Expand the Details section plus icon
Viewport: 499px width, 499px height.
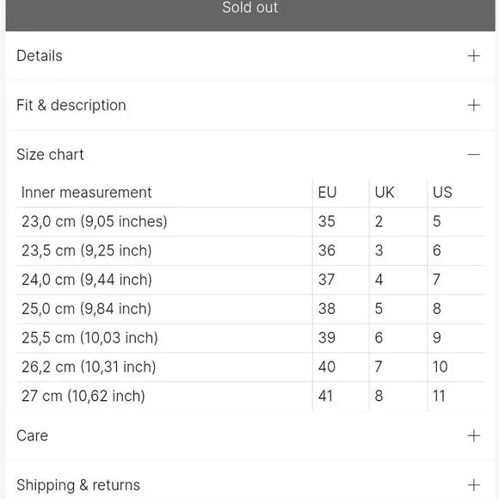click(x=473, y=56)
